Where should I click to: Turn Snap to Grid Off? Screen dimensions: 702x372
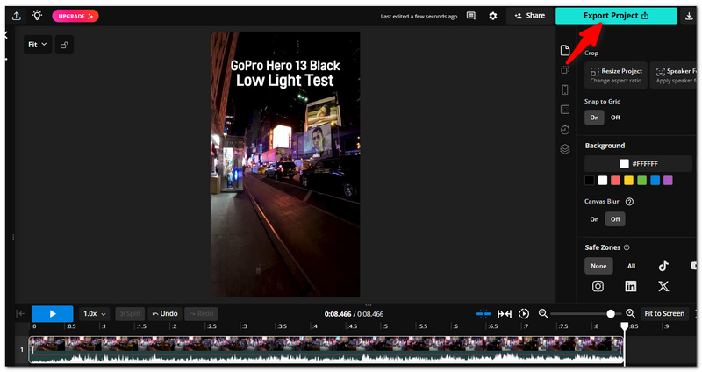tap(615, 118)
